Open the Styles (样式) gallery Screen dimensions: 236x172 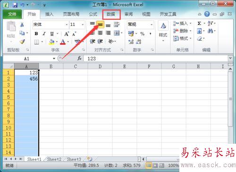[x=163, y=32]
